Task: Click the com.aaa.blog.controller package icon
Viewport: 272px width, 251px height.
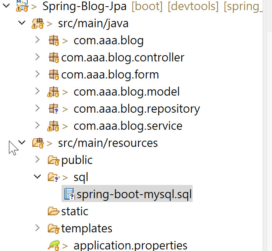Action: click(x=54, y=58)
